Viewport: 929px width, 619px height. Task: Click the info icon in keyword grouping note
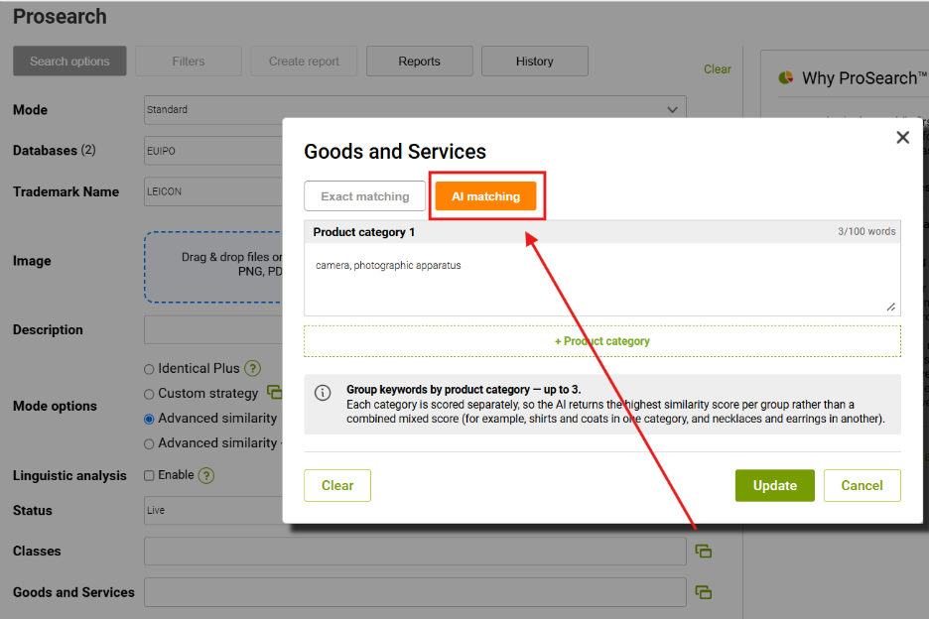tap(323, 393)
